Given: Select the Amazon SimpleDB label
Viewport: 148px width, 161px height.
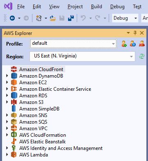Looking at the screenshot, I should (39, 109).
